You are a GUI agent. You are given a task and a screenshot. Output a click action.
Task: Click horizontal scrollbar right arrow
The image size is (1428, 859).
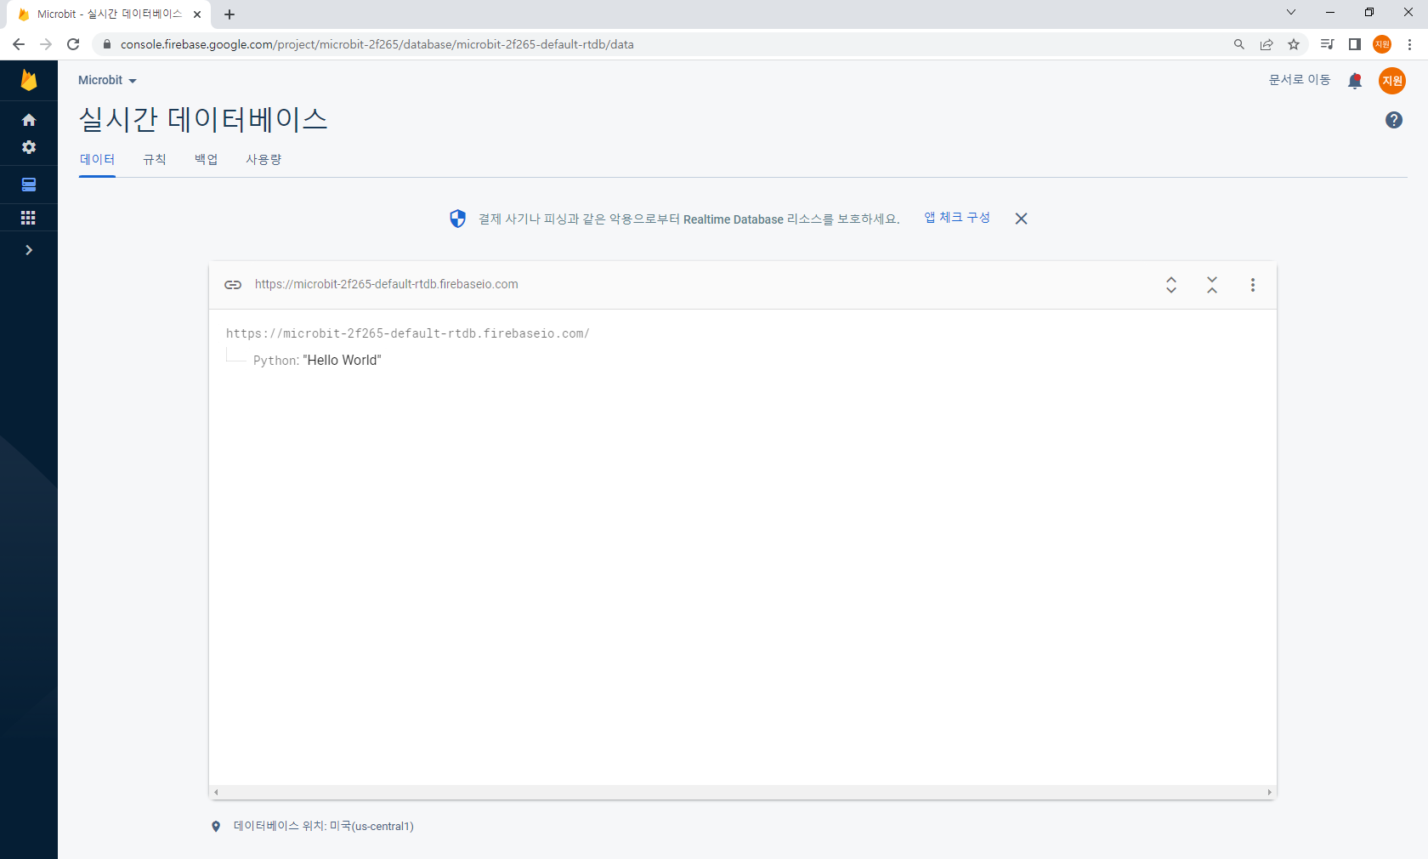pos(1270,793)
